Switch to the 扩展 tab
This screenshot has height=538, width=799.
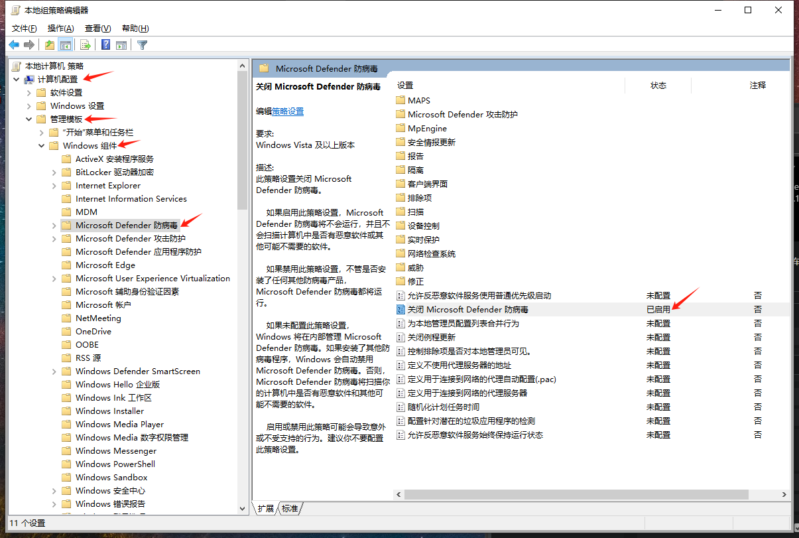266,508
